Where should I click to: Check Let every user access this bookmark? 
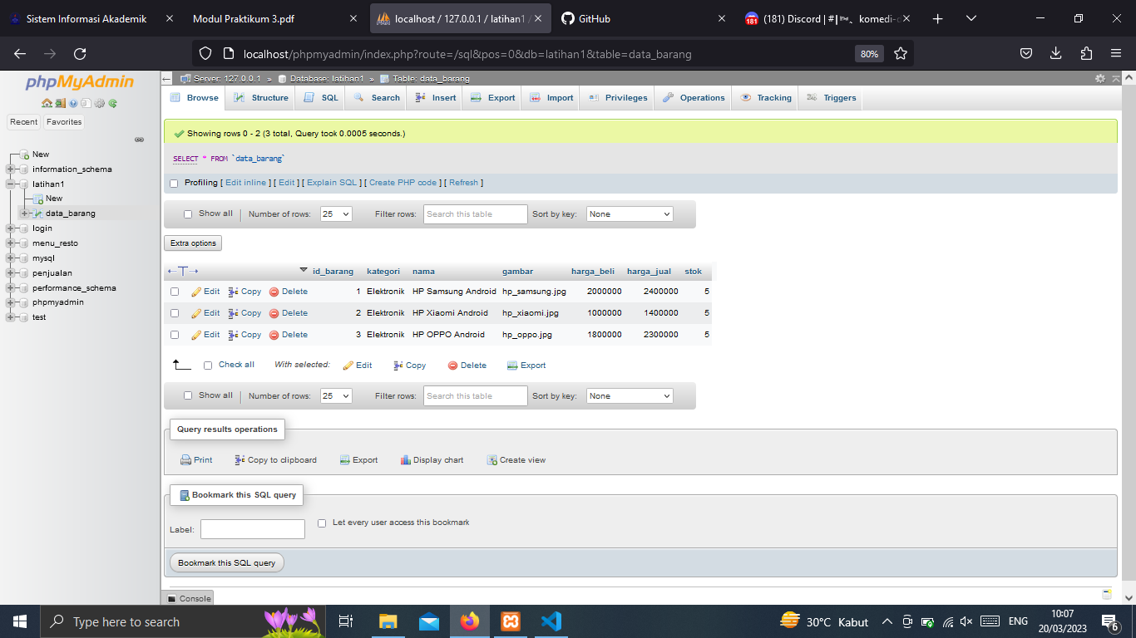[x=322, y=523]
